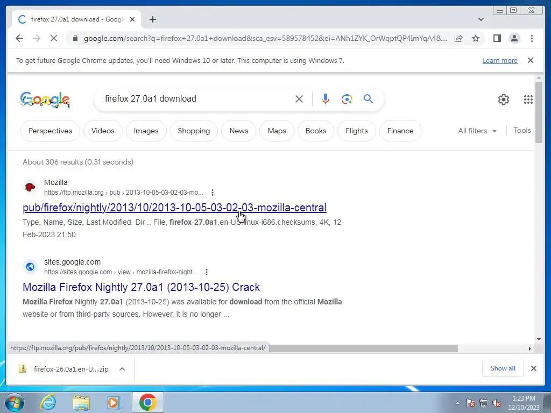The height and width of the screenshot is (413, 551).
Task: Select the Maps filter
Action: click(277, 131)
